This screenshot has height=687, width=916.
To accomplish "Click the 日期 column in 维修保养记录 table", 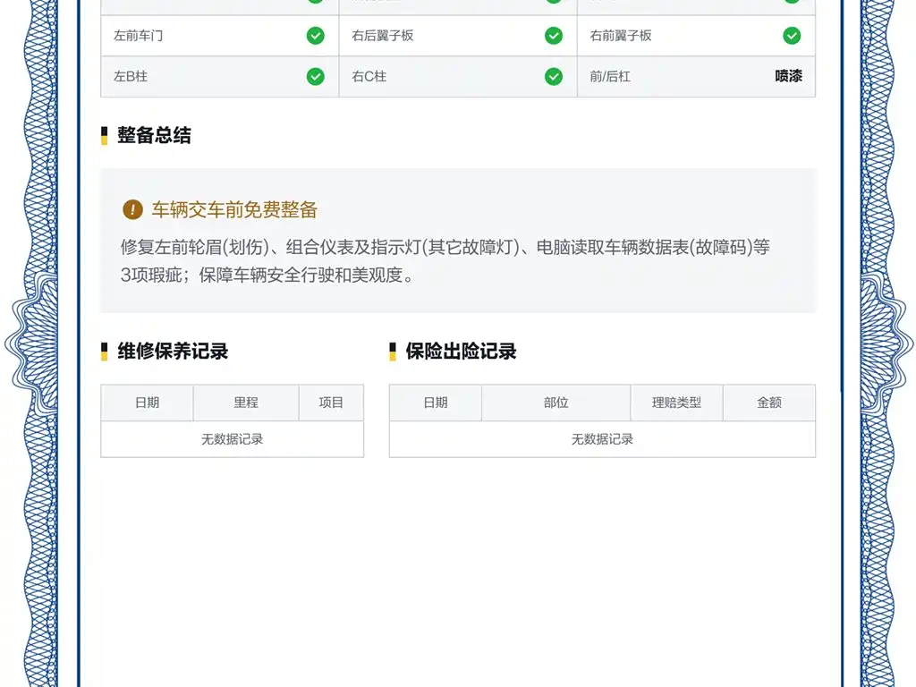I will [x=148, y=403].
